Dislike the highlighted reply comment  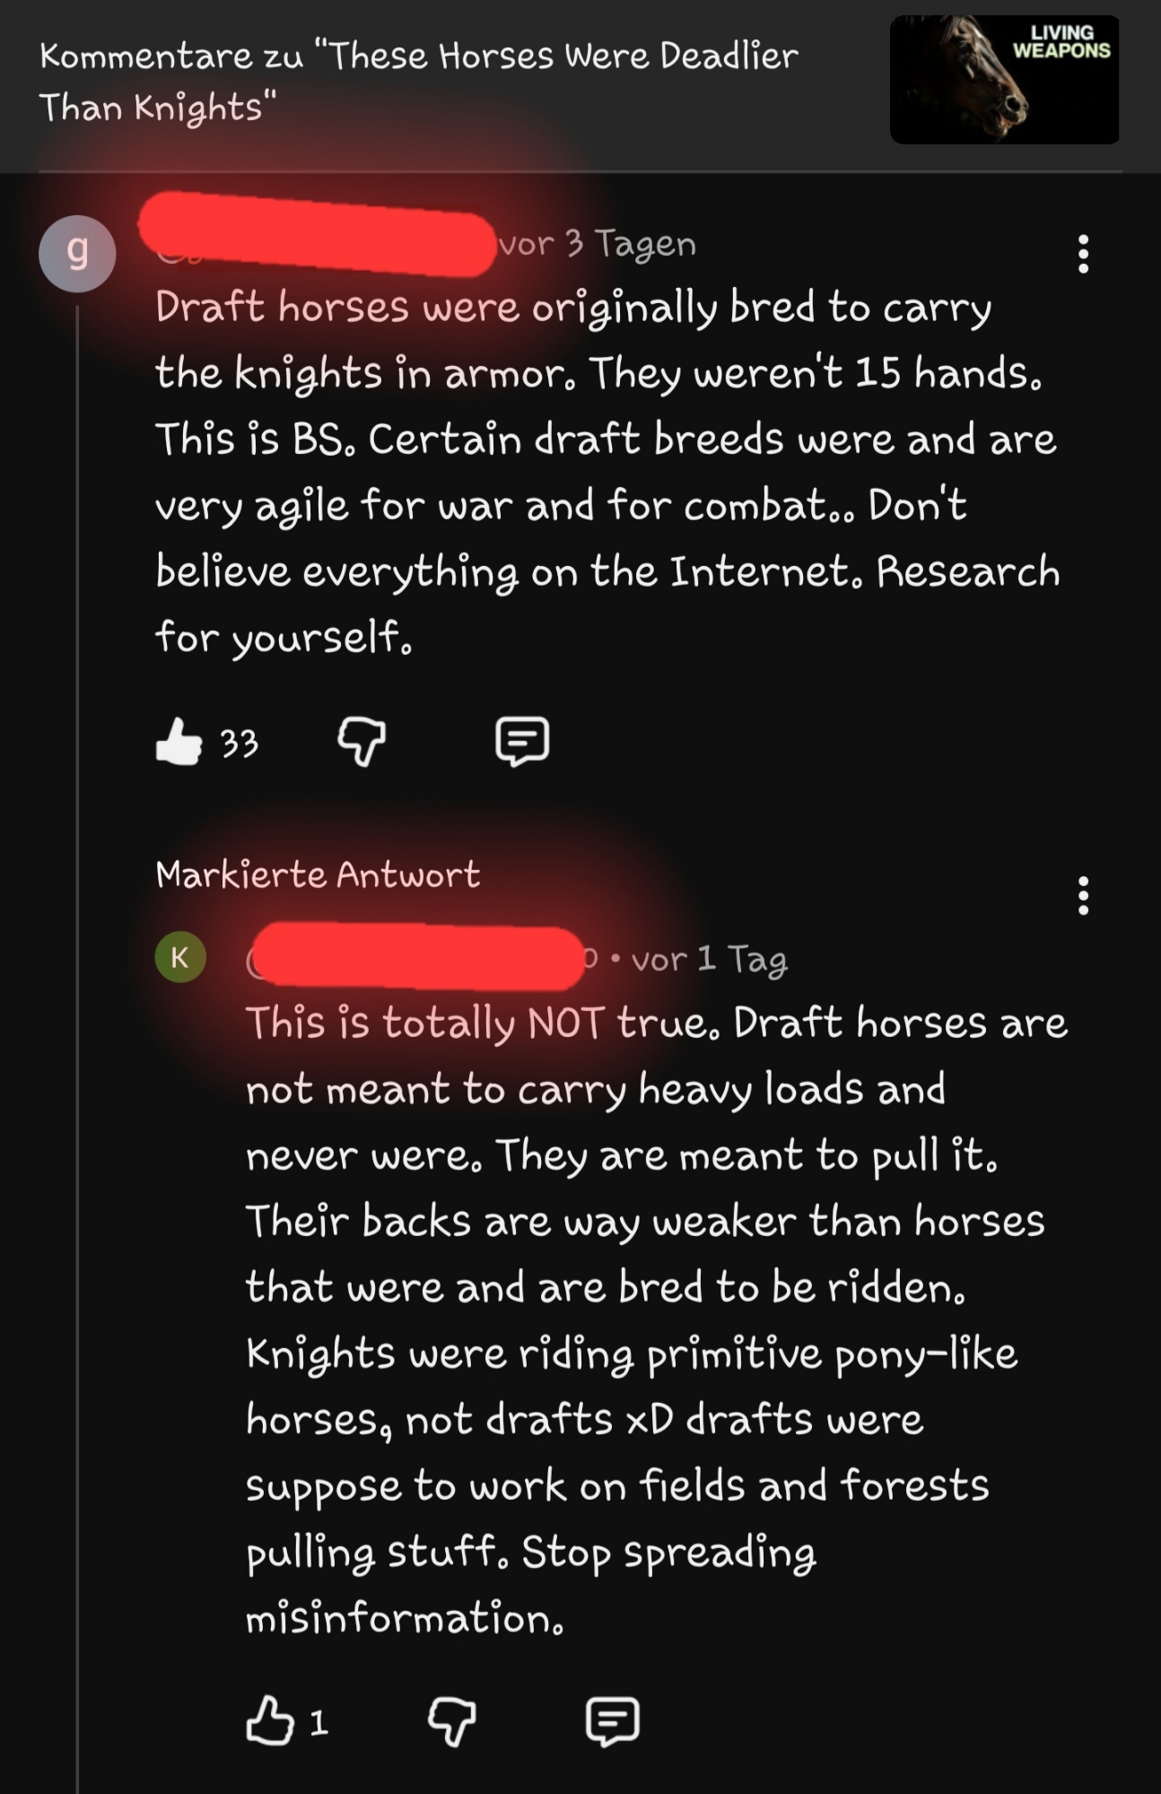tap(451, 1721)
